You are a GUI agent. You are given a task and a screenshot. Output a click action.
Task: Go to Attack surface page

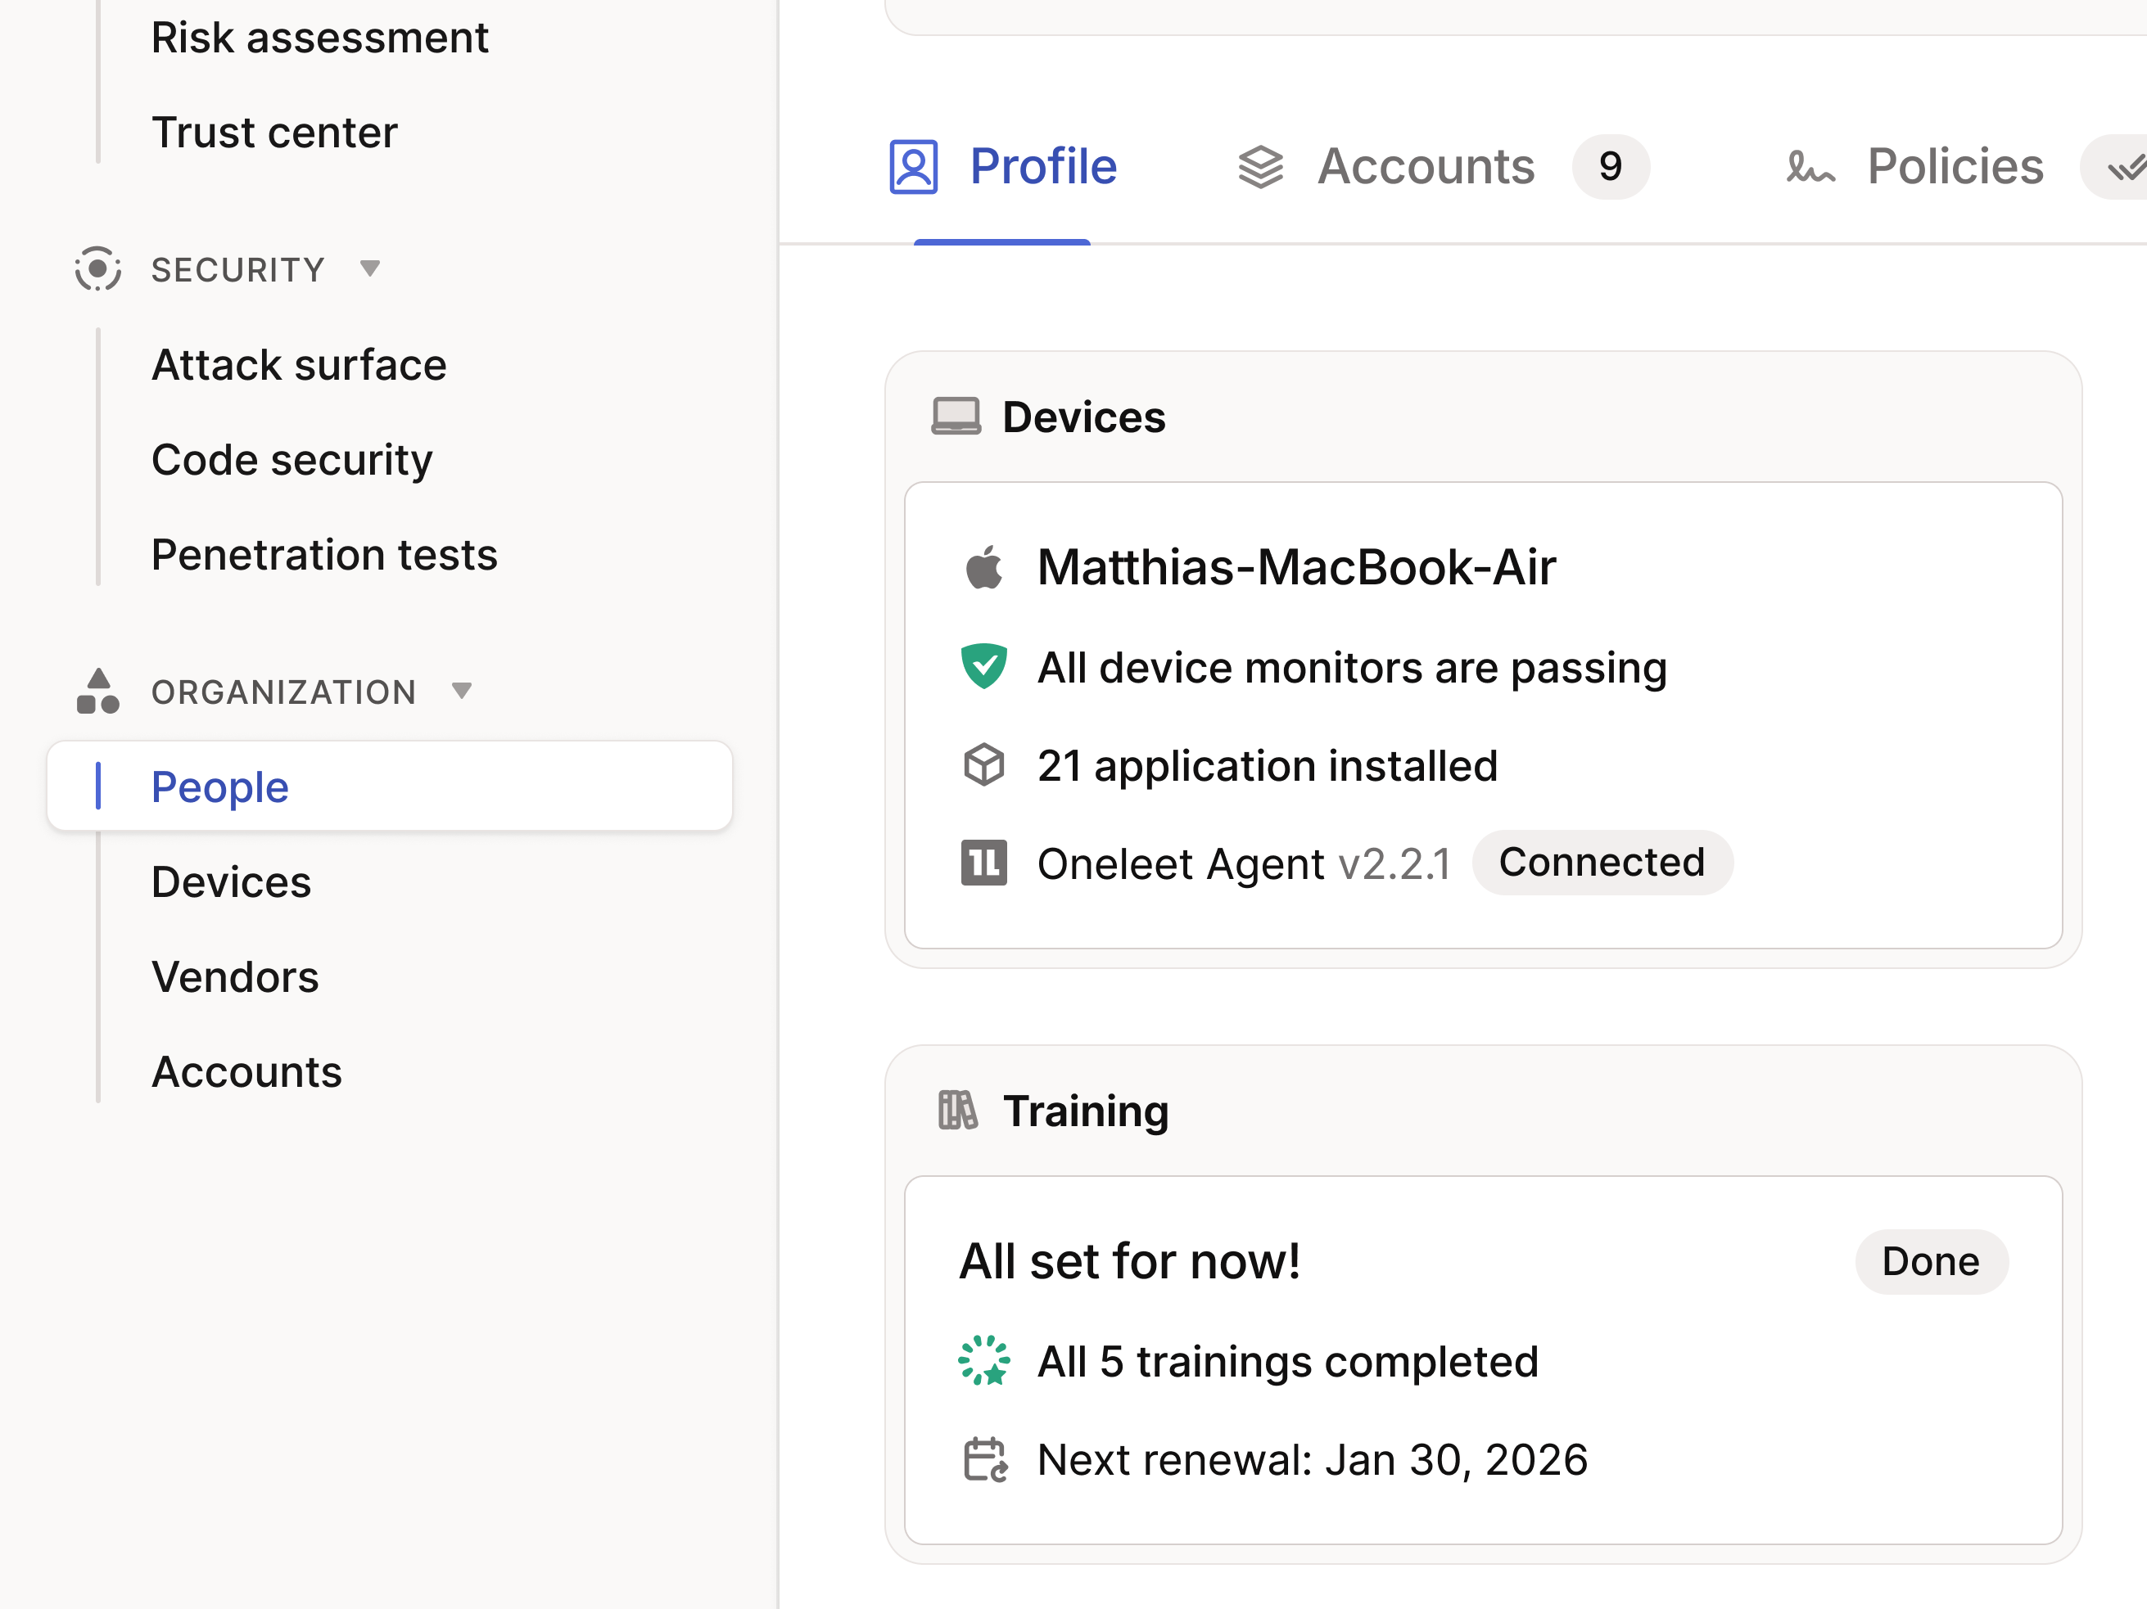coord(299,366)
